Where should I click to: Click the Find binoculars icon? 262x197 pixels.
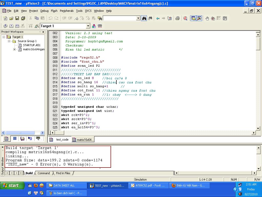click(144, 18)
